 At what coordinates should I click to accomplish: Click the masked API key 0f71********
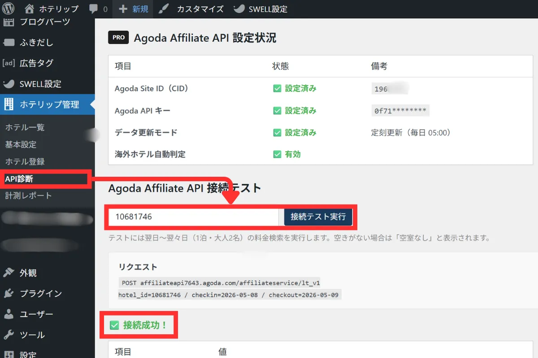[400, 111]
